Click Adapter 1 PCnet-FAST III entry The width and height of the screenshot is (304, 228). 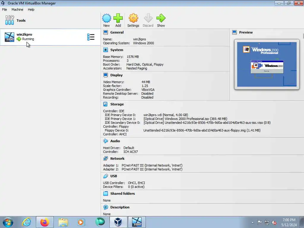(x=152, y=165)
